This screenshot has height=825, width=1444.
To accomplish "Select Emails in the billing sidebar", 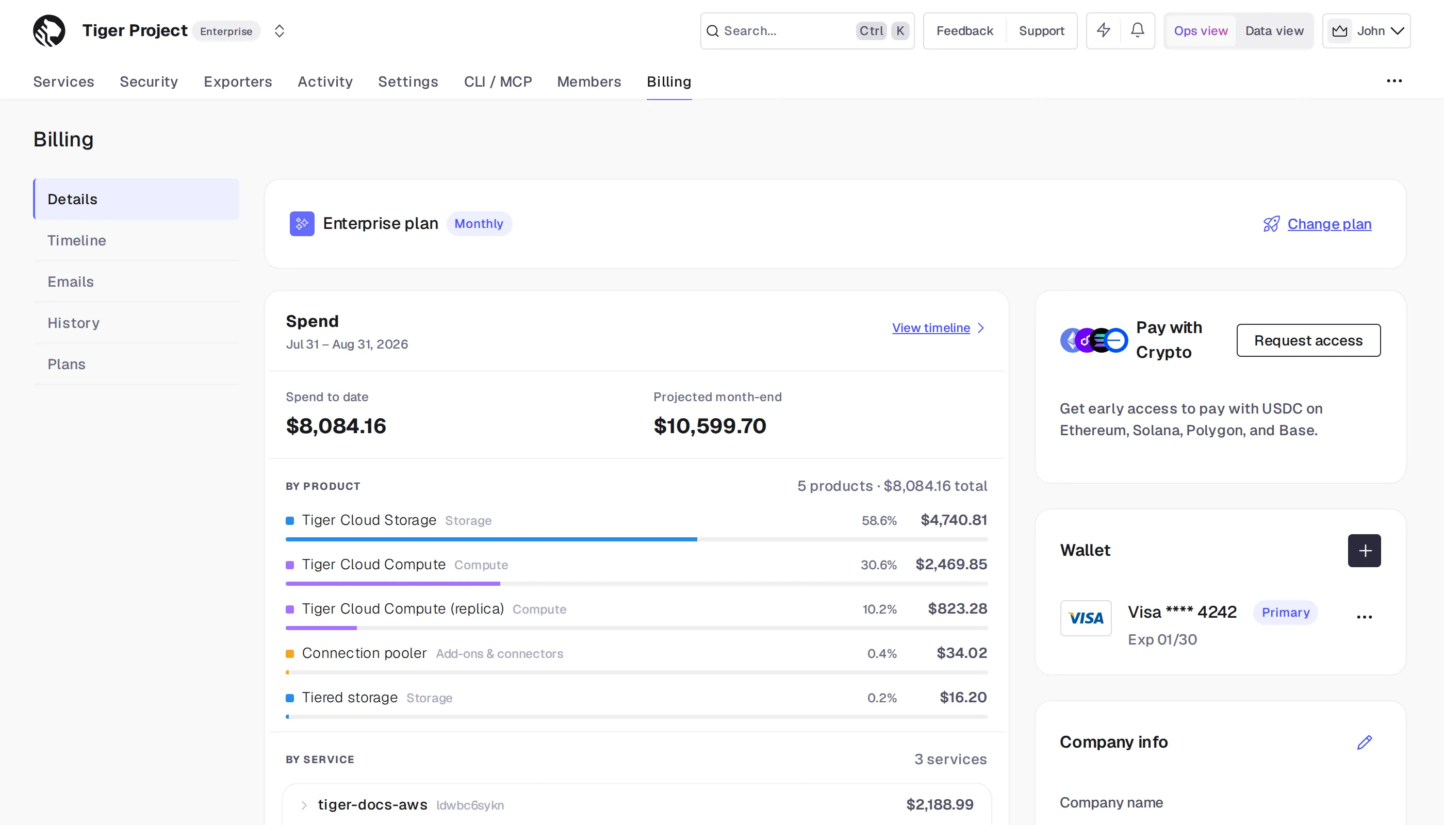I will 136,282.
